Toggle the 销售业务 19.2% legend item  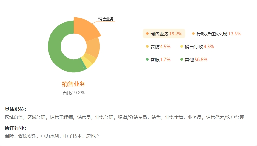click(164, 34)
